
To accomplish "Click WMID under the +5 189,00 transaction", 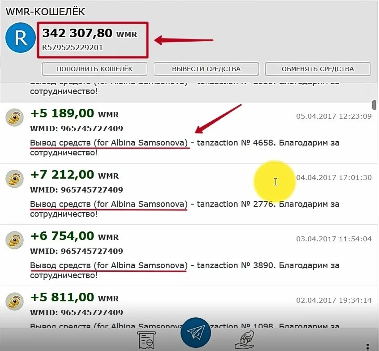I will pyautogui.click(x=76, y=128).
